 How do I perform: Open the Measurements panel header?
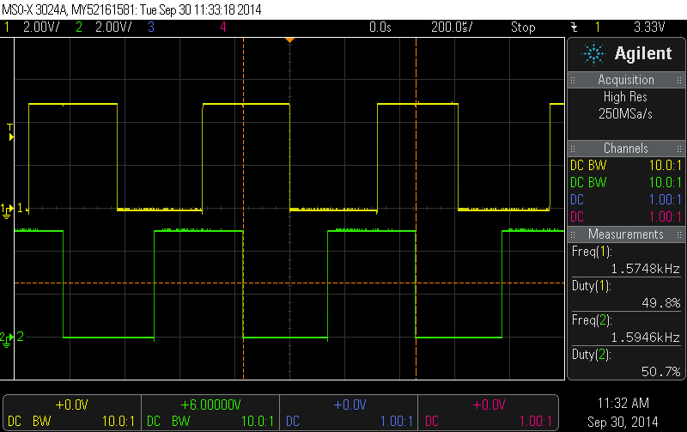coord(626,234)
